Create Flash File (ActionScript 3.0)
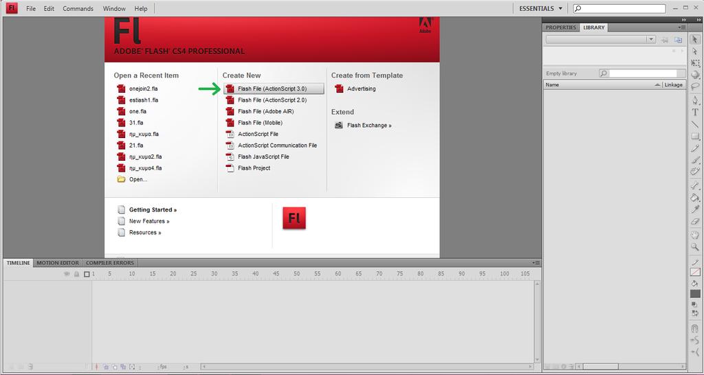The image size is (704, 375). click(x=274, y=89)
